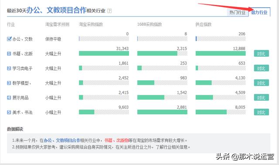Viewport: 279px width, 165px height.
Task: Click the 行业 column header
Action: click(x=11, y=24)
